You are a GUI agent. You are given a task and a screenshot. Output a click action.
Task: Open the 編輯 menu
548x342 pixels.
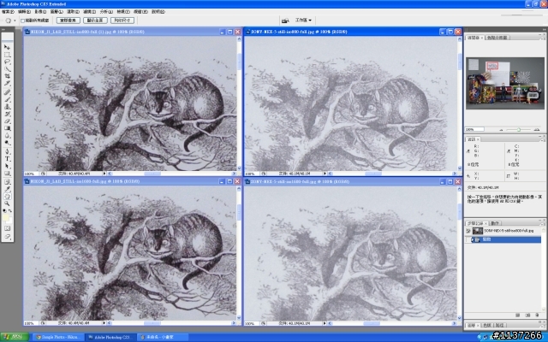click(x=24, y=11)
